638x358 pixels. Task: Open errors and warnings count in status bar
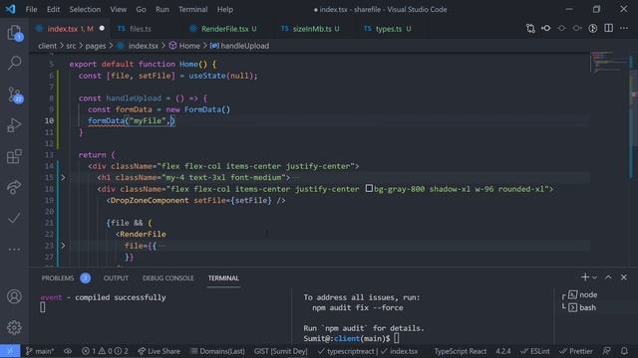tap(105, 351)
